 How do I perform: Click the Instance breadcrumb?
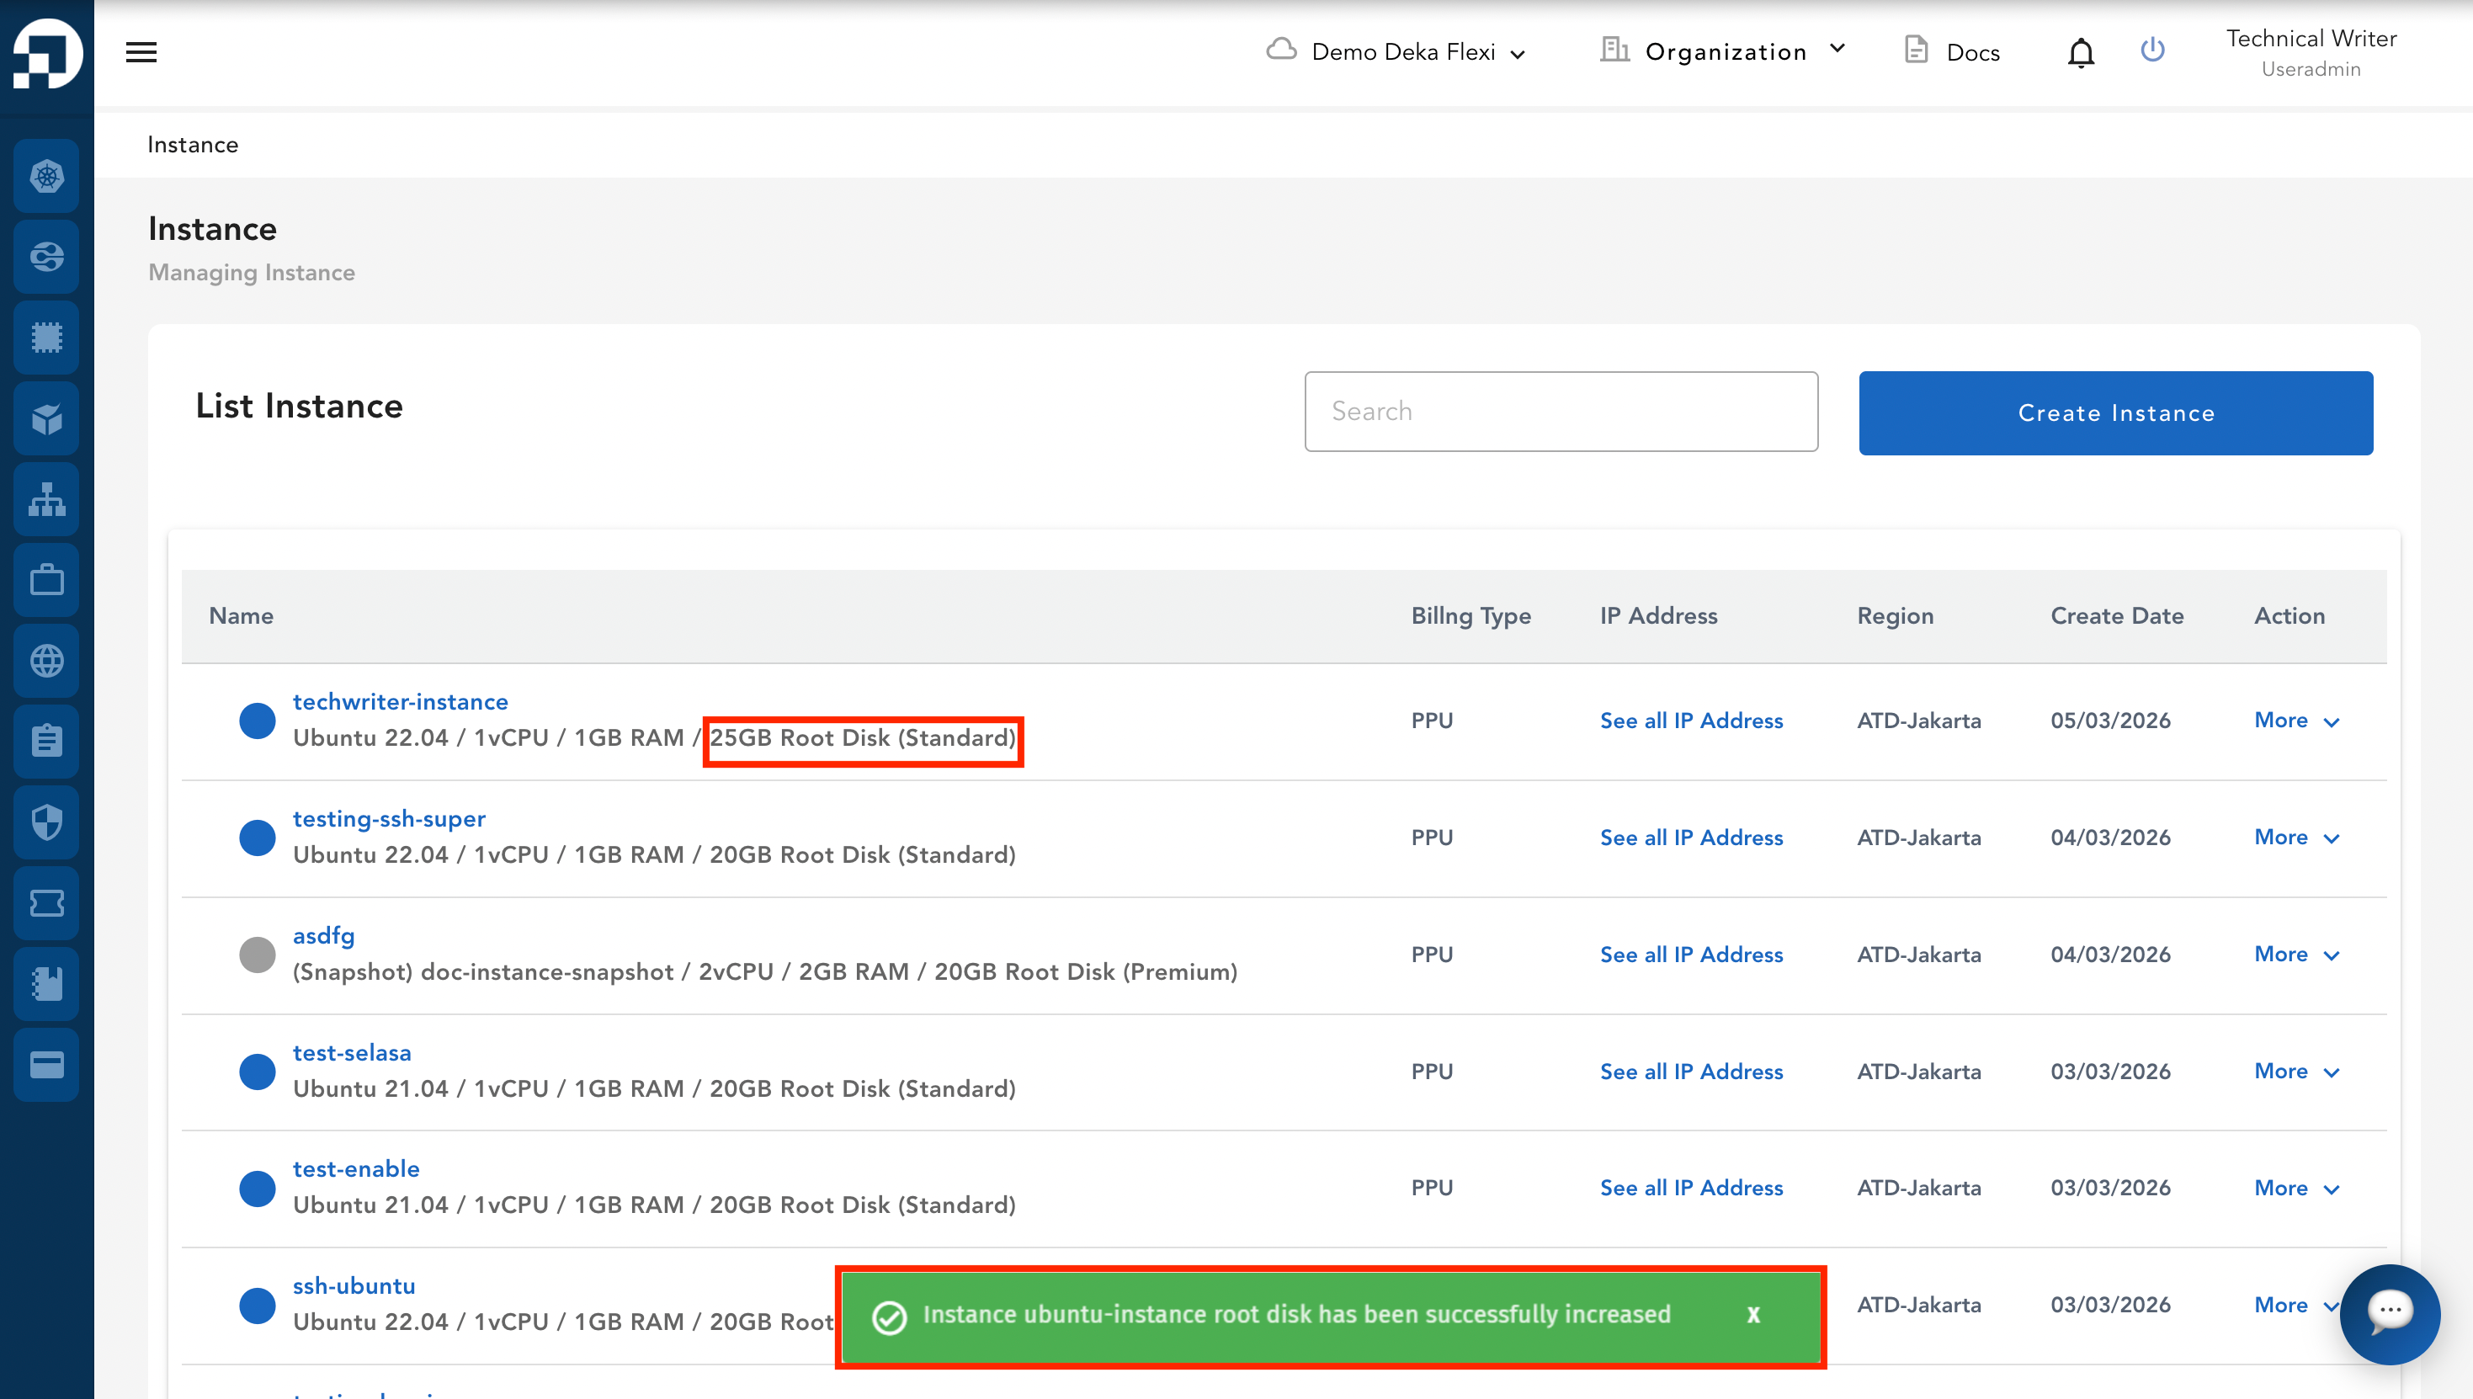tap(192, 145)
